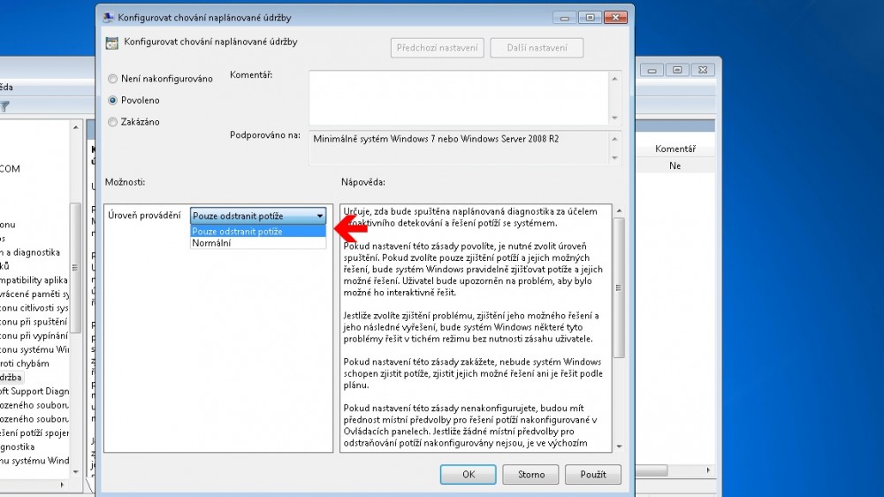Set policy to "Zakázáno"
Screen dimensions: 884x497
[x=112, y=122]
